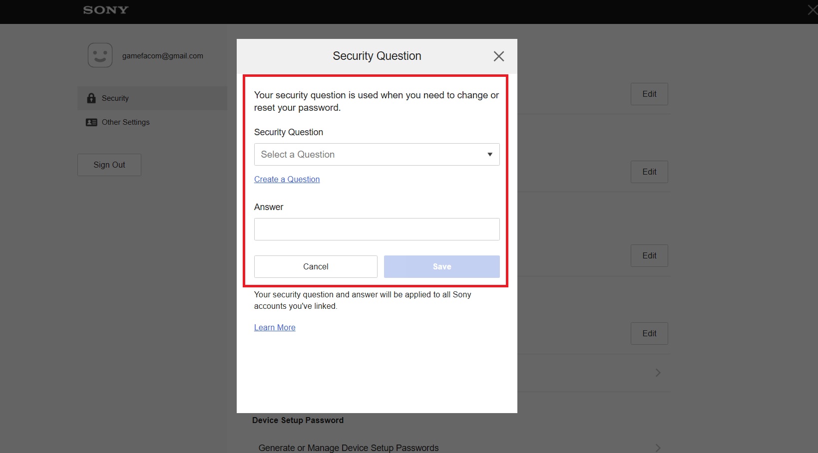Click the topmost Edit button
Screen dimensions: 818x453
(x=649, y=94)
